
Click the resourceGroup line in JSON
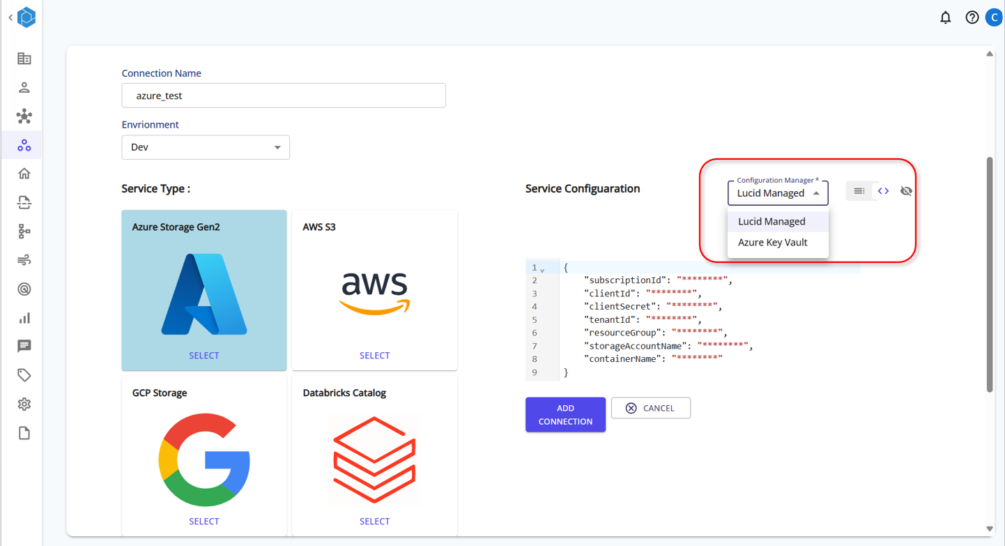[x=656, y=333]
